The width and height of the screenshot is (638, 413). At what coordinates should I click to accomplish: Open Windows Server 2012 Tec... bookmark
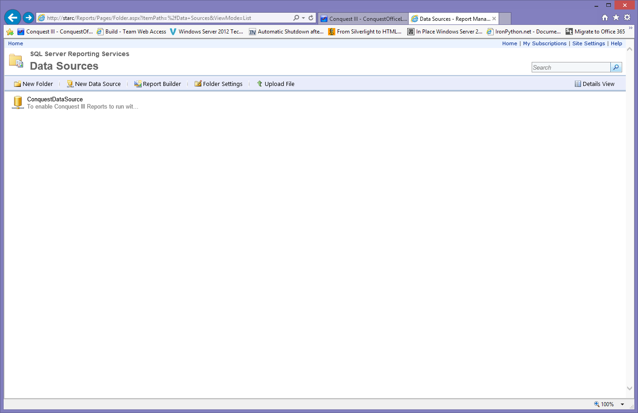point(206,32)
